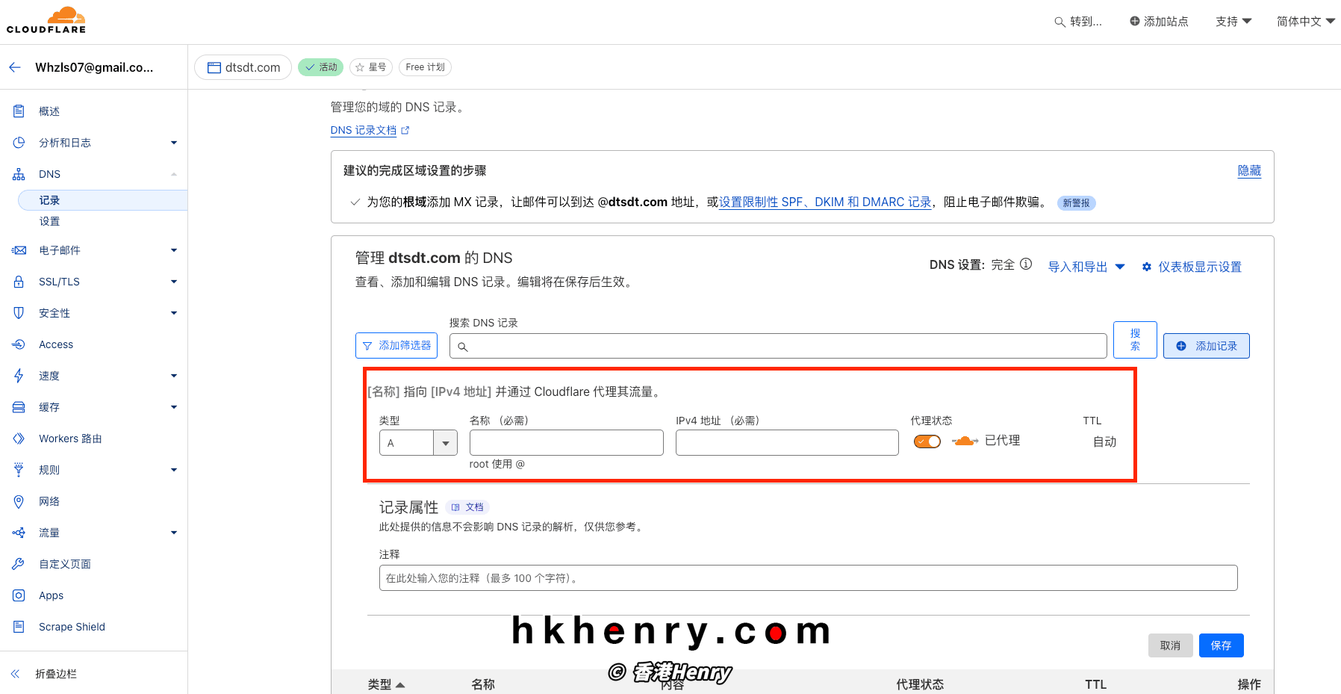The height and width of the screenshot is (694, 1341).
Task: Open the 简体中文 language dropdown
Action: [1305, 22]
